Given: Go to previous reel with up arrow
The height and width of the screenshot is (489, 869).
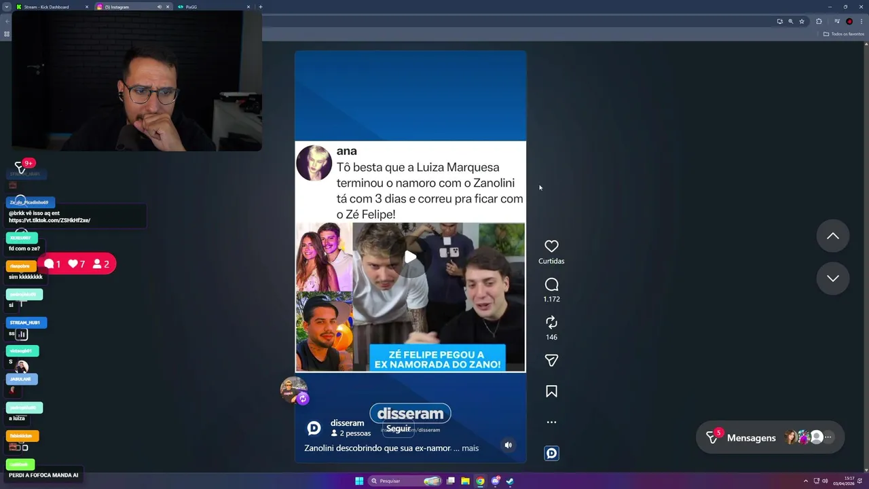Looking at the screenshot, I should tap(832, 236).
